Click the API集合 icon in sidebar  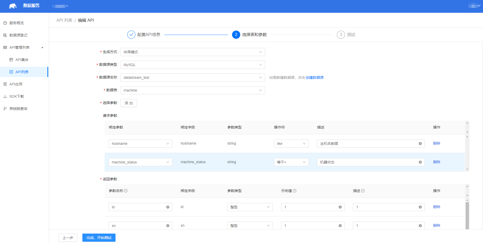pos(11,59)
